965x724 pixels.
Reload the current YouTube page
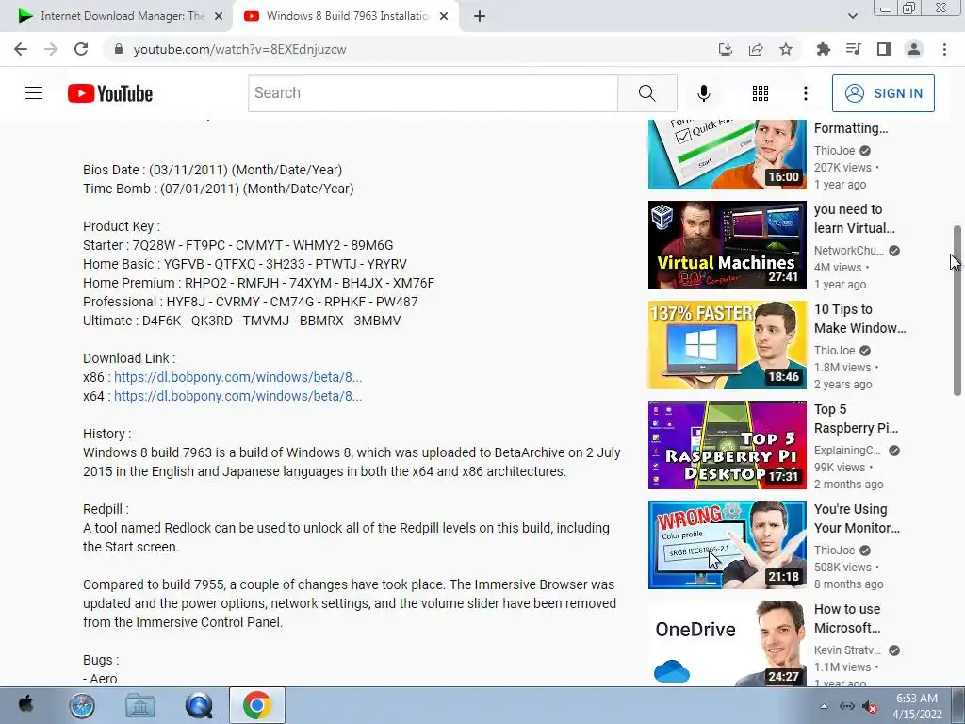tap(81, 49)
